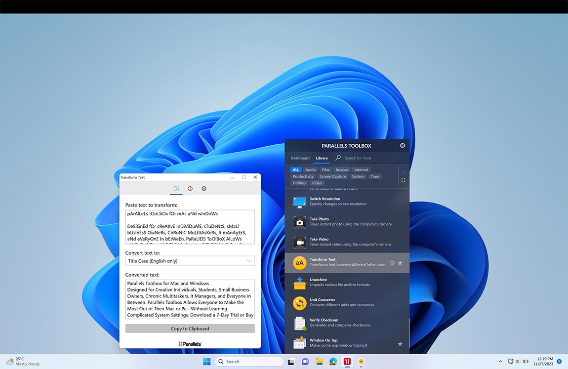The image size is (568, 369).
Task: Open the info tab in Transform Text
Action: pos(190,188)
